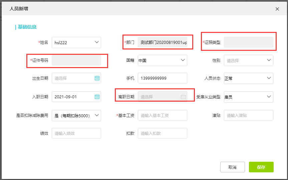Click the 保存 button

coord(261,167)
